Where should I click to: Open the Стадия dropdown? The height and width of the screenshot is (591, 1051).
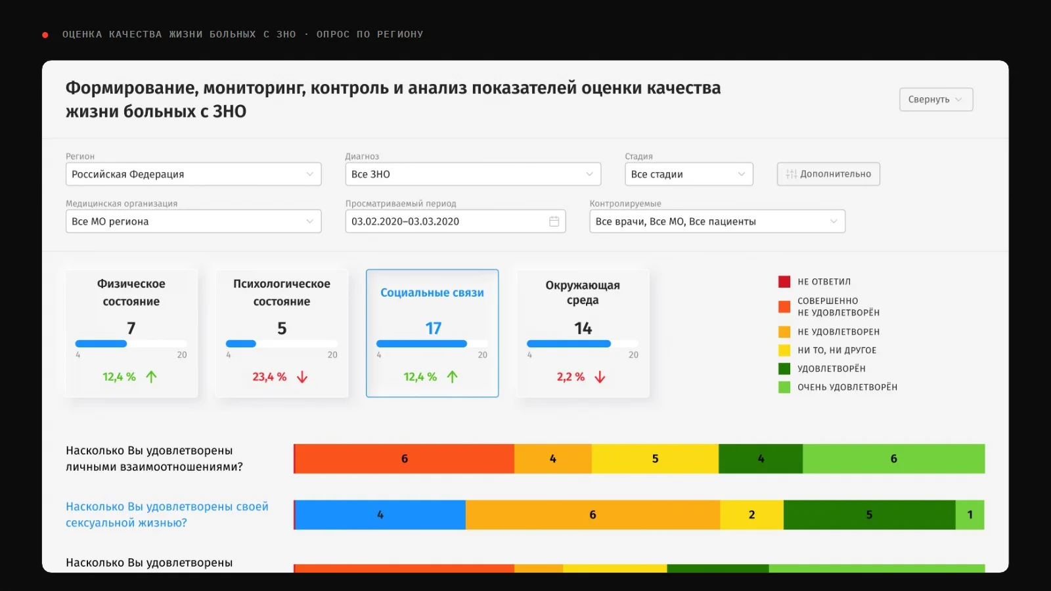(688, 174)
